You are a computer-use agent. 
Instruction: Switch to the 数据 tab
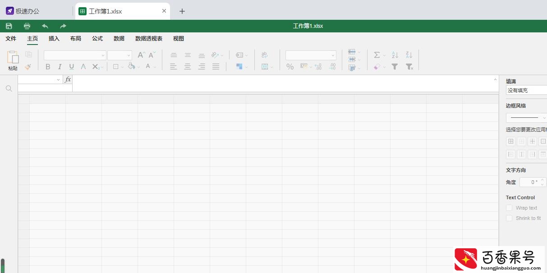(x=119, y=39)
